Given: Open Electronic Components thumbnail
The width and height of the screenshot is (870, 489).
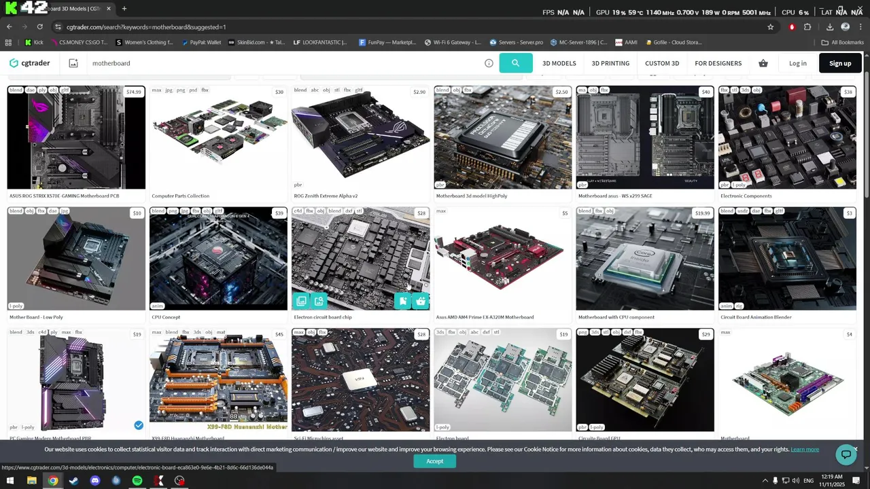Looking at the screenshot, I should click(x=787, y=137).
